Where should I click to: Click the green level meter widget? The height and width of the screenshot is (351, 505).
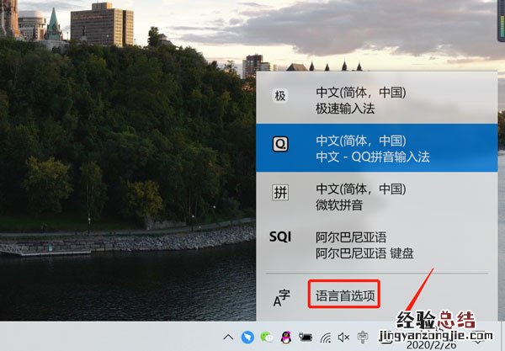pyautogui.click(x=501, y=21)
